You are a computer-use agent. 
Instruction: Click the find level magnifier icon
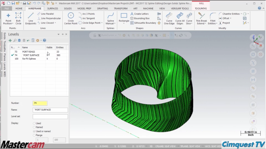coord(15,40)
